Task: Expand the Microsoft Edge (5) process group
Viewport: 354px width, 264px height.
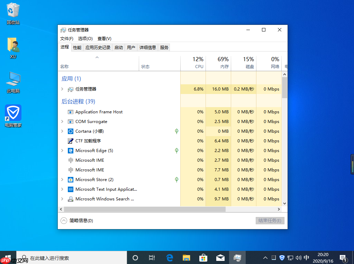Action: tap(62, 150)
